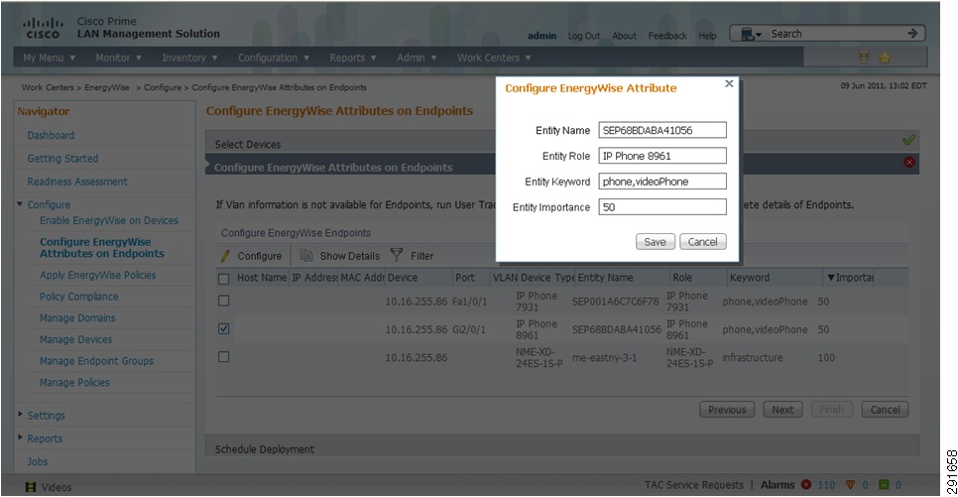Click inside the Entity Keyword field
This screenshot has width=958, height=497.
[x=662, y=181]
